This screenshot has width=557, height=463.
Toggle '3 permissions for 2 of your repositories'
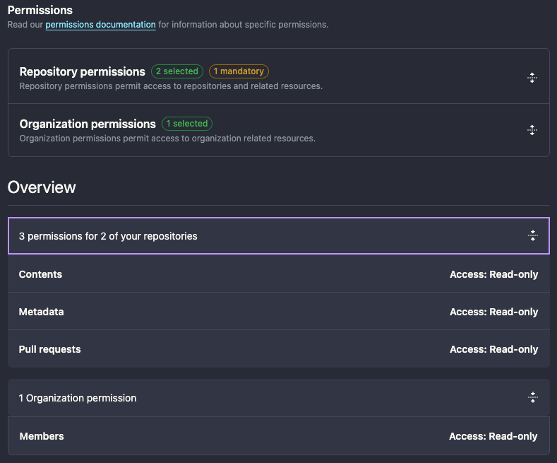[x=108, y=236]
